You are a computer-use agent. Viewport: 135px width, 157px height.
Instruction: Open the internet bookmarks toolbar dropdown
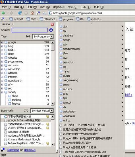(x=17, y=19)
